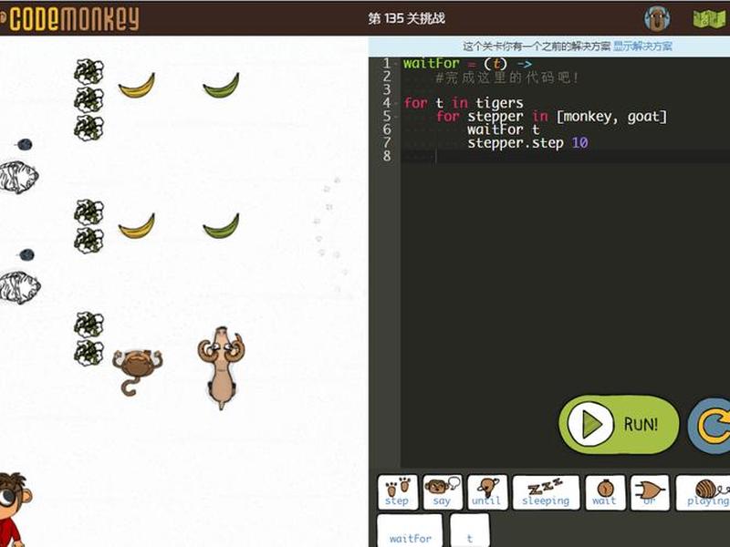
Task: Click the middle yellow banana
Action: point(136,226)
